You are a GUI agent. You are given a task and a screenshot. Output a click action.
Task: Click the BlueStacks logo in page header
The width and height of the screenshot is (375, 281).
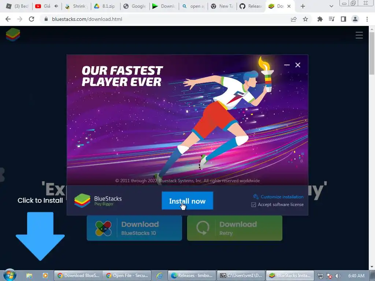point(13,35)
